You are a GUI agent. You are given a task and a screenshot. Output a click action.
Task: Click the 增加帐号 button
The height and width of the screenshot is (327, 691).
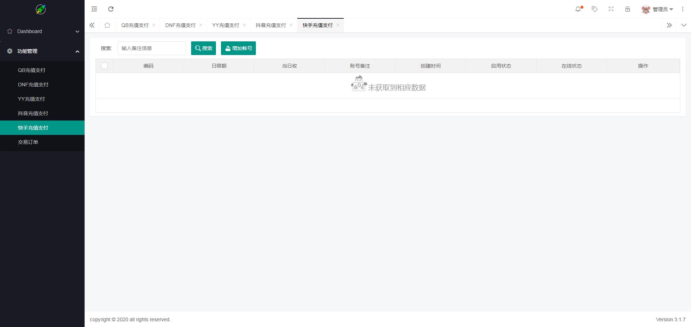click(238, 48)
